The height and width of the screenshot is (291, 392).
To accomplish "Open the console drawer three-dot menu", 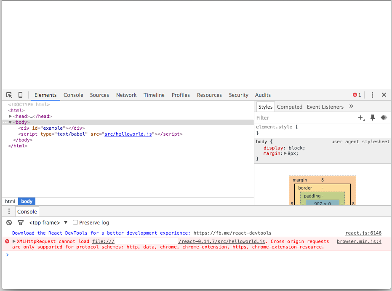I will point(9,211).
